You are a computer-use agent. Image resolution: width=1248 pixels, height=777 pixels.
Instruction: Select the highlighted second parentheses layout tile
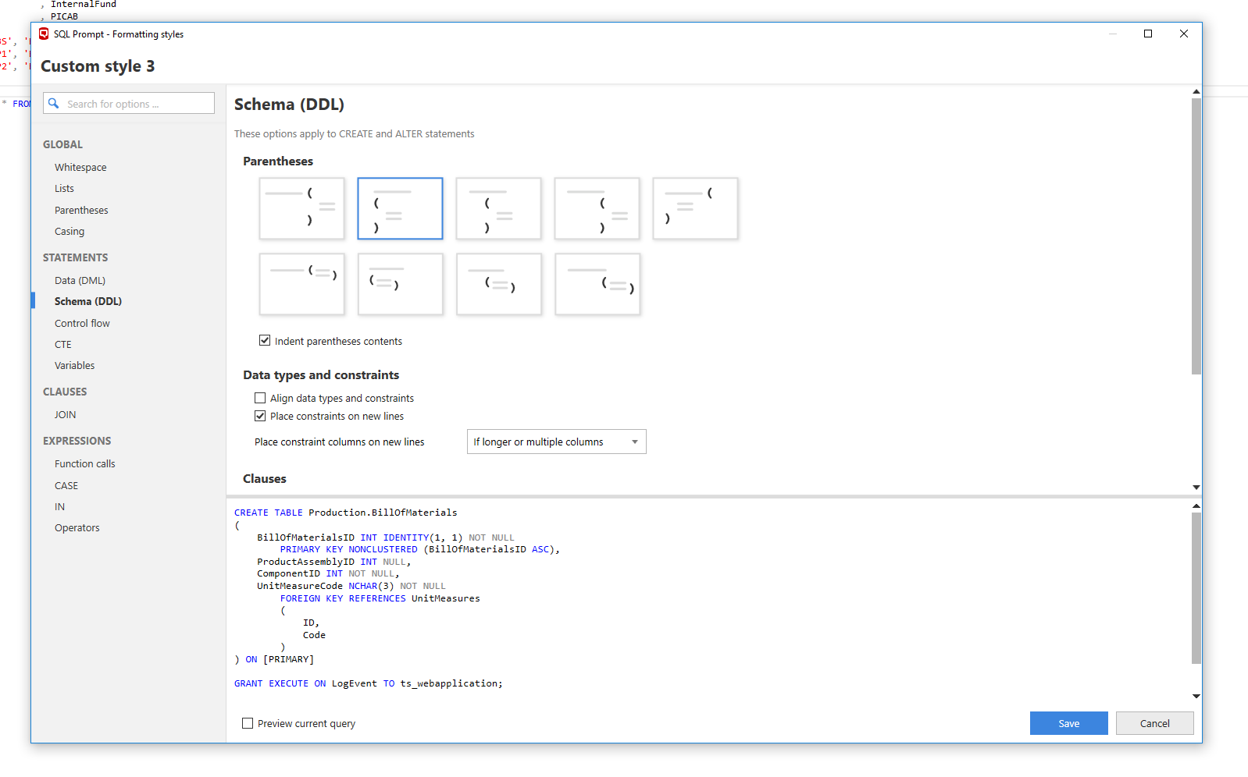400,208
